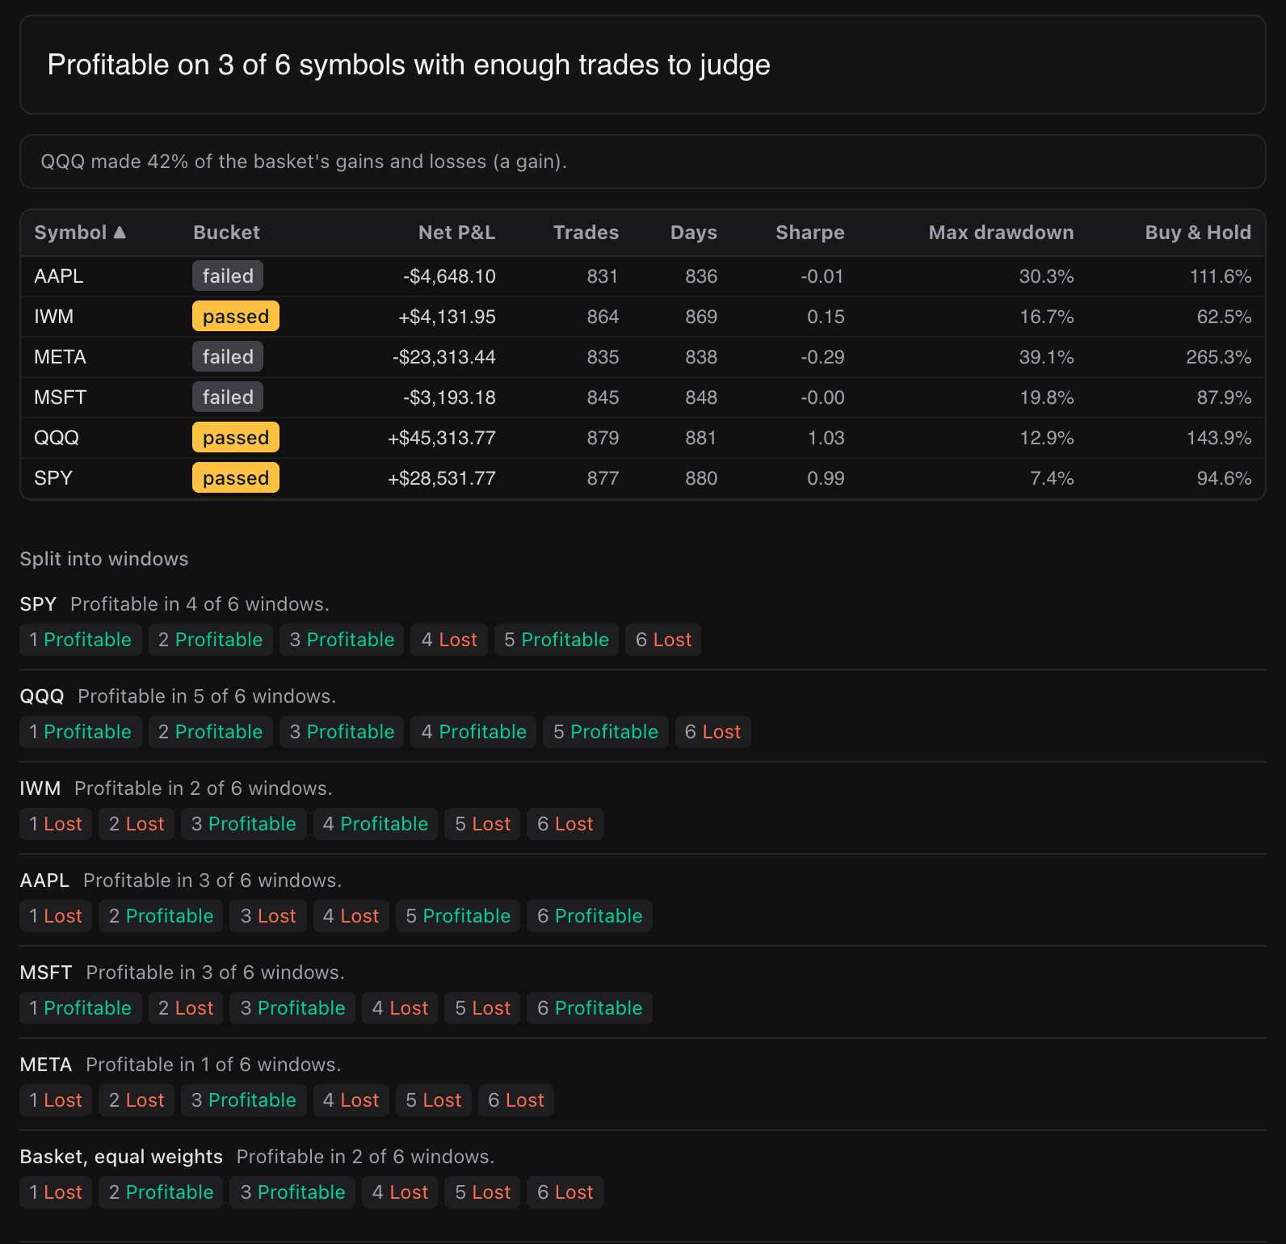This screenshot has height=1244, width=1286.
Task: Click the "Split into windows" section heading
Action: coord(104,559)
